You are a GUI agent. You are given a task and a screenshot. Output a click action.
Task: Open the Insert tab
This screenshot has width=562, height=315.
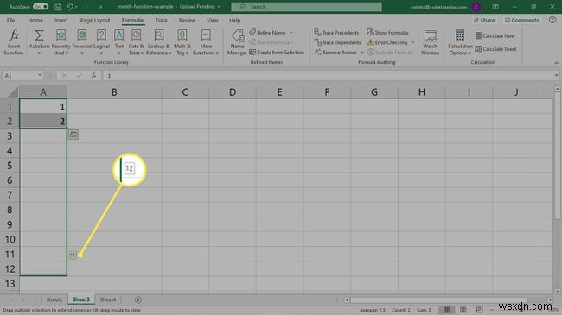(61, 21)
